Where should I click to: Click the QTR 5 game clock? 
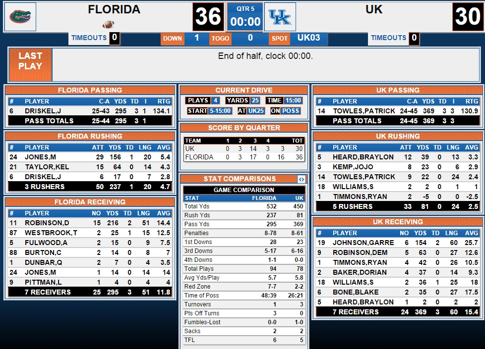[245, 17]
